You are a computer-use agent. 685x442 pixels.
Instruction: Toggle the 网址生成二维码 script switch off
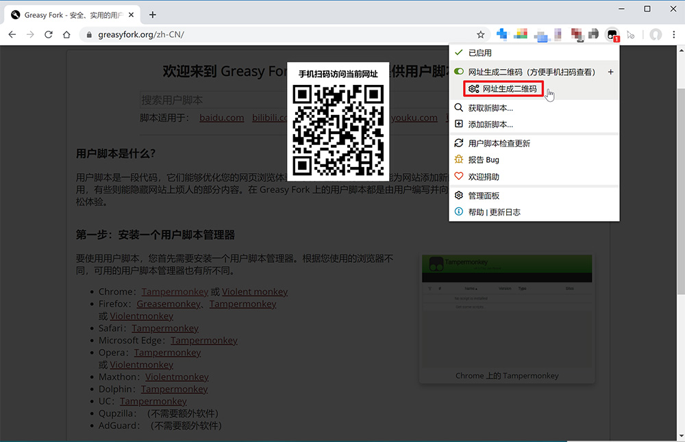pyautogui.click(x=459, y=72)
